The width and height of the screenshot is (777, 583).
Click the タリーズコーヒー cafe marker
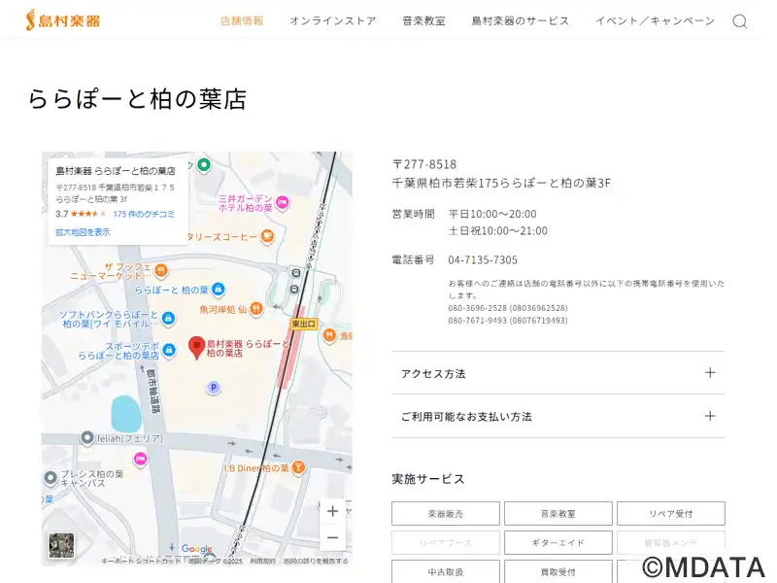click(267, 236)
